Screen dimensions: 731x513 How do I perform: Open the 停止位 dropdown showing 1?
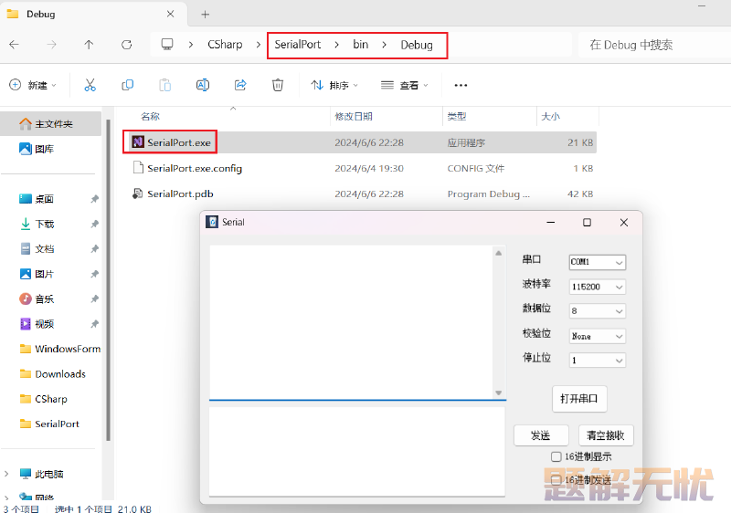598,361
